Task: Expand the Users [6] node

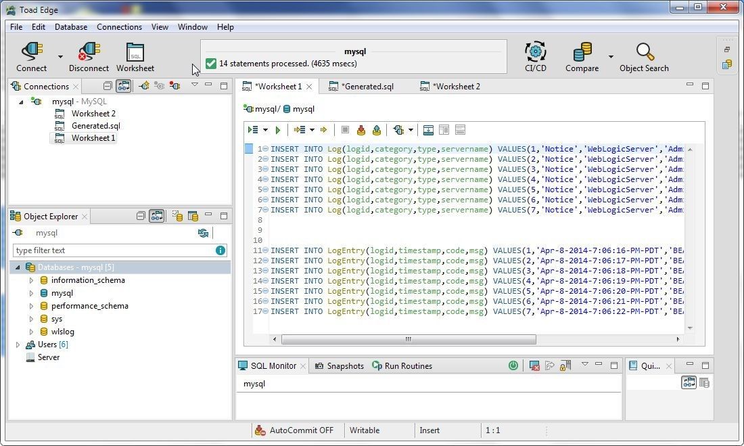Action: coord(18,344)
